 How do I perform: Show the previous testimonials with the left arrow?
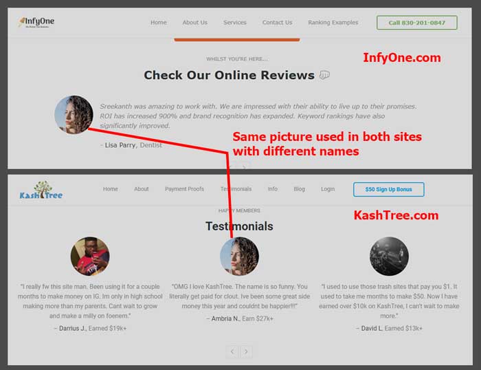pyautogui.click(x=232, y=351)
